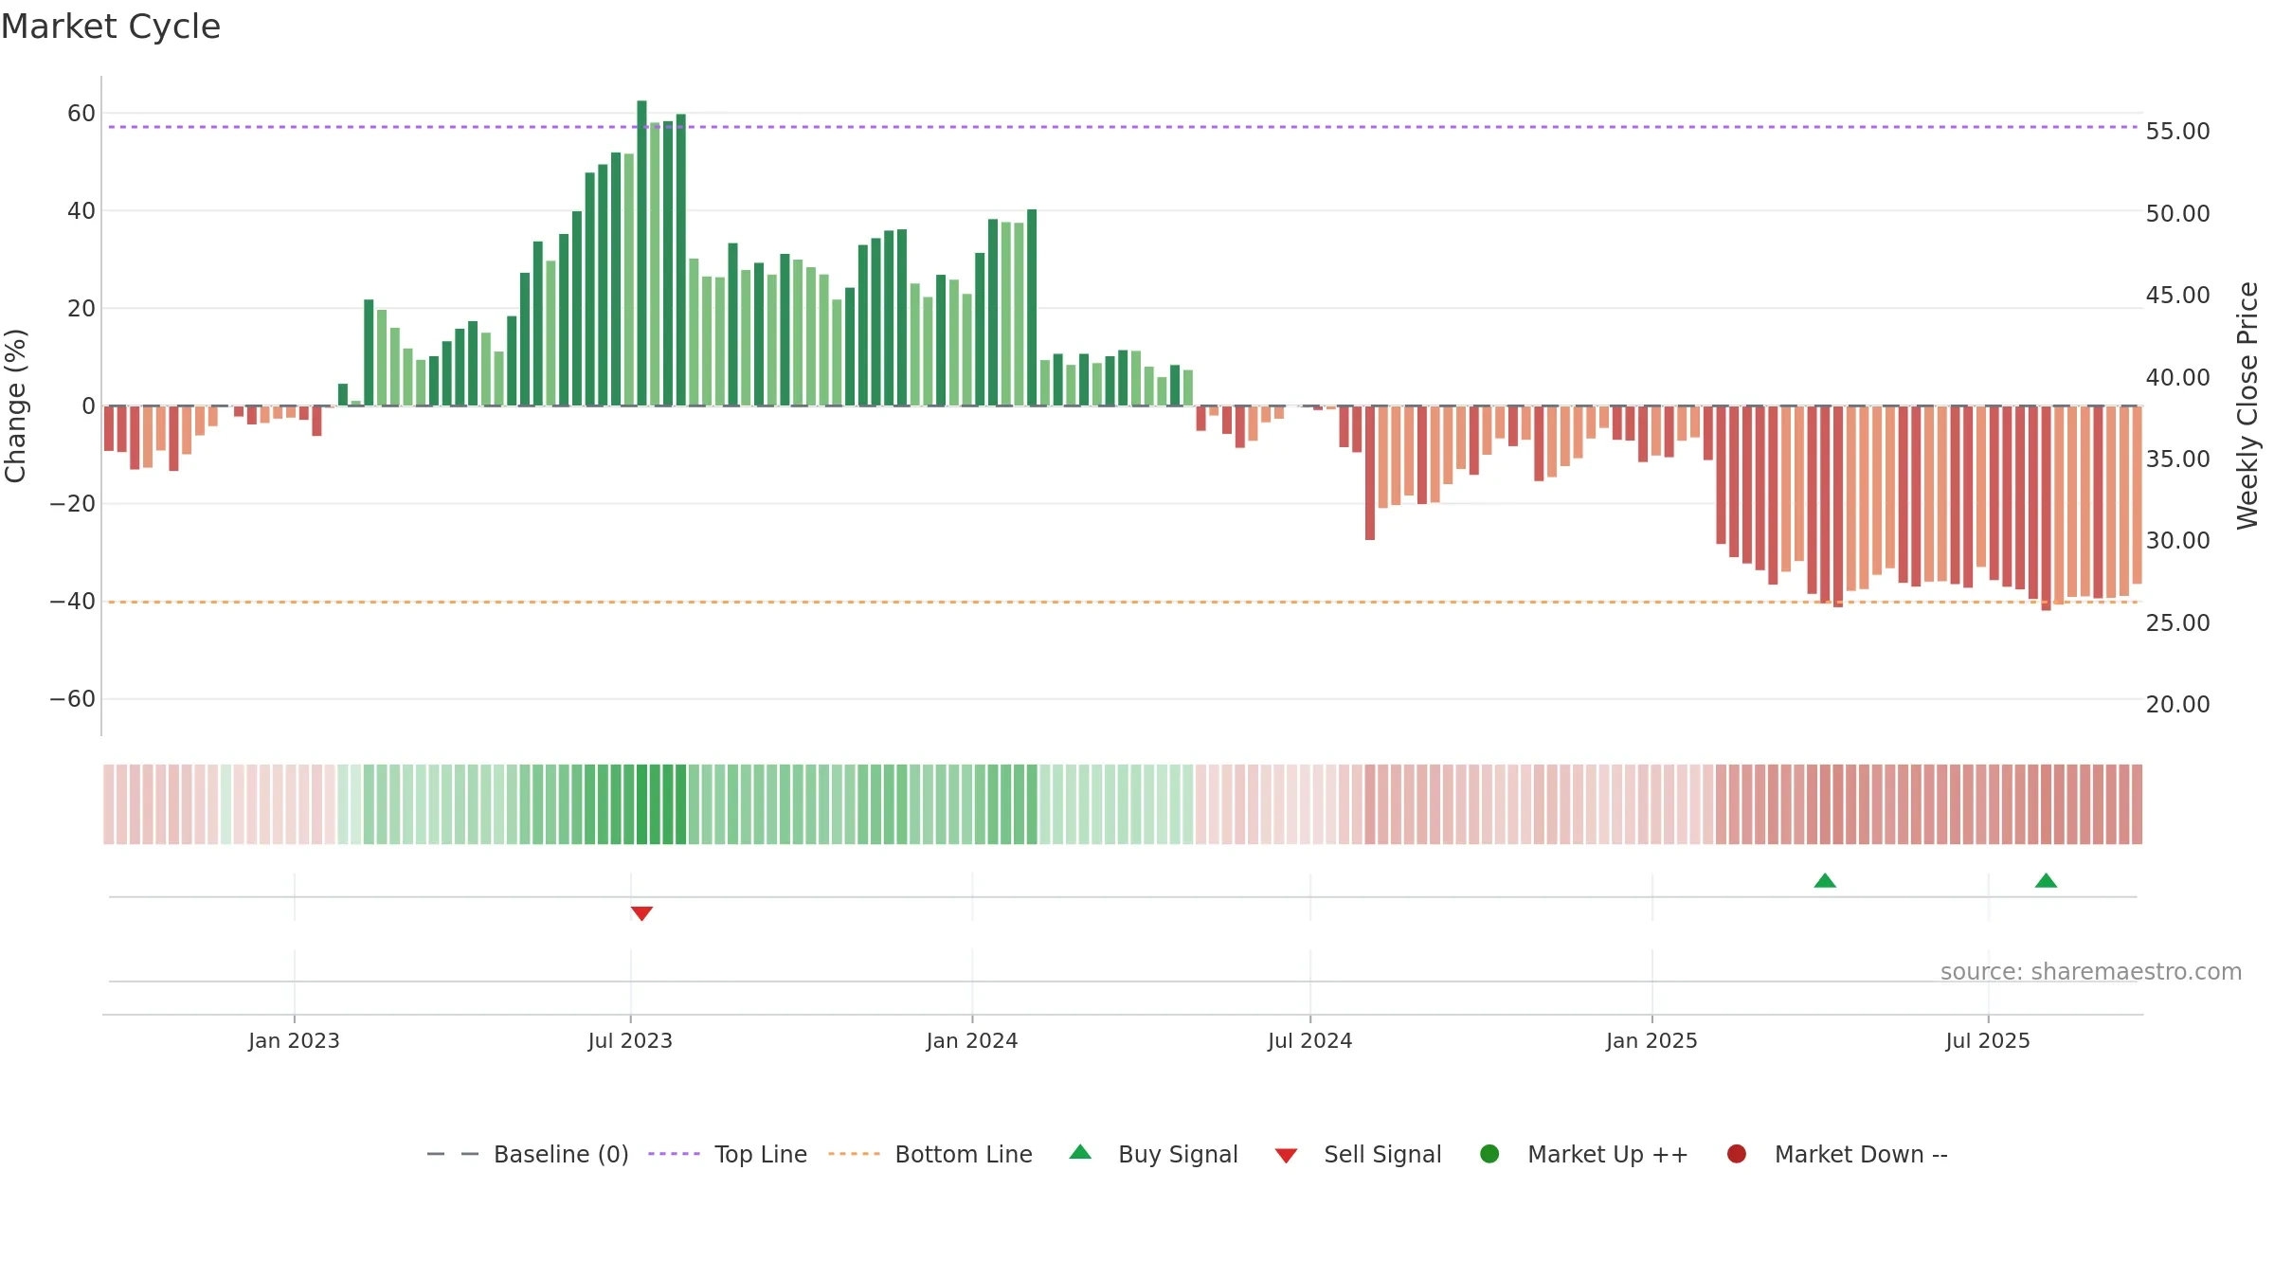Click the Buy Signal legend label

tap(1178, 1155)
